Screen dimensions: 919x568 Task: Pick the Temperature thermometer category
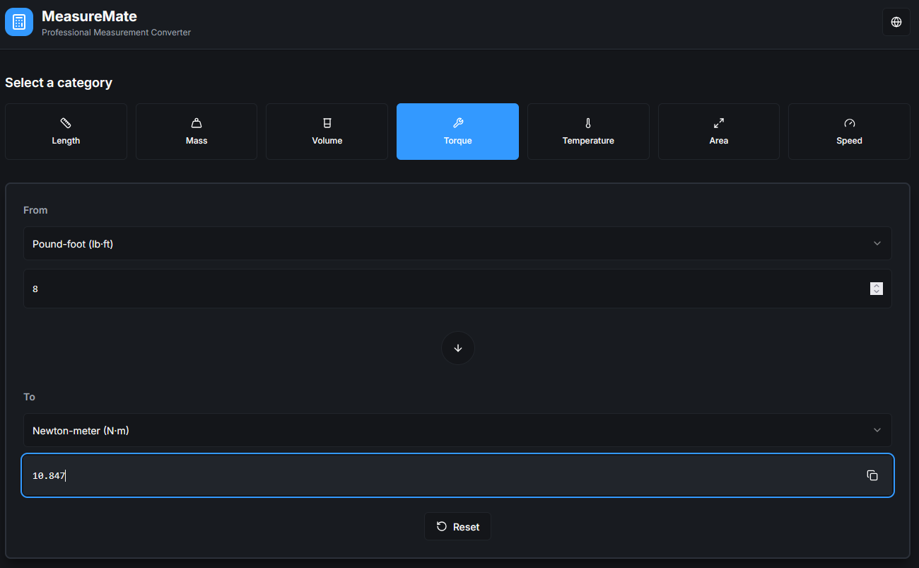(588, 132)
